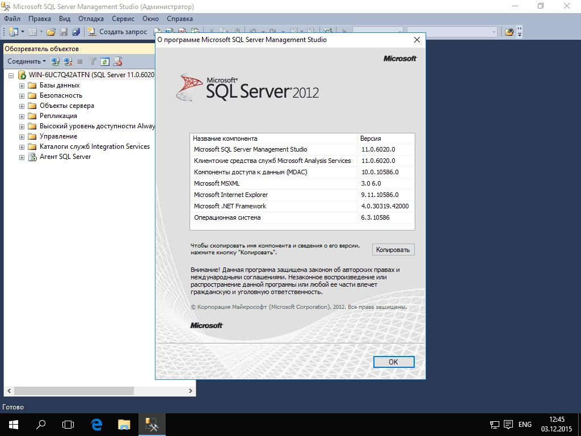Click the 'Версия' column header
Viewport: 581px width, 436px height.
tap(386, 139)
